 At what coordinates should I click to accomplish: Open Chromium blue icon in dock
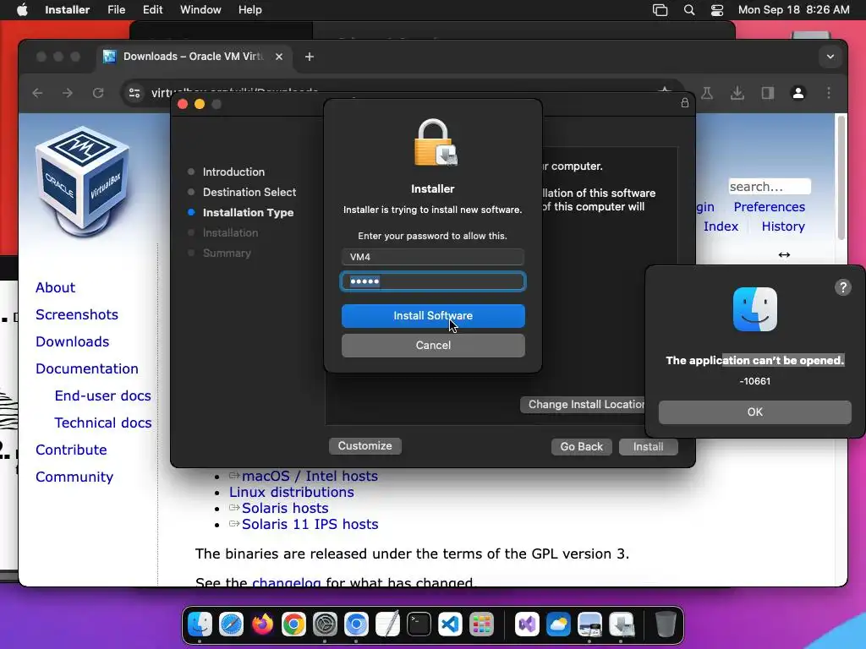tap(356, 624)
